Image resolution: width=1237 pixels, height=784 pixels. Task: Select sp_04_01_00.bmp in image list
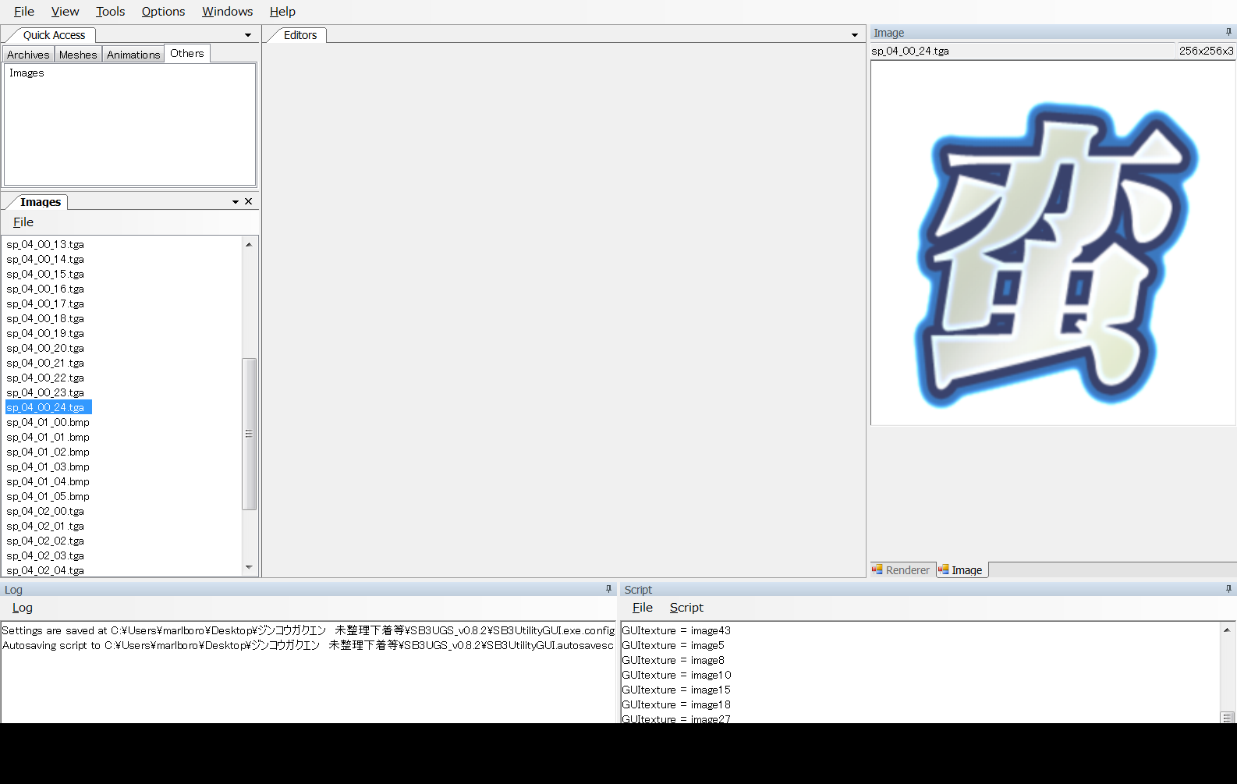click(48, 422)
